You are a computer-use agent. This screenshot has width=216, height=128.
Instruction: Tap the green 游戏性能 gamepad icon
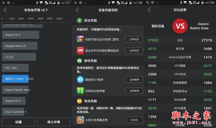[79, 61]
